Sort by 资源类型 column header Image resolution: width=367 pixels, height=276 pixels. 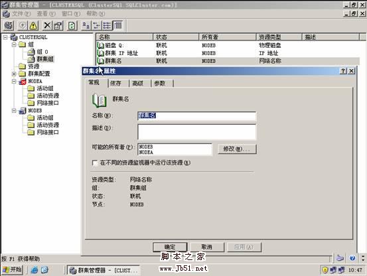[x=279, y=37]
